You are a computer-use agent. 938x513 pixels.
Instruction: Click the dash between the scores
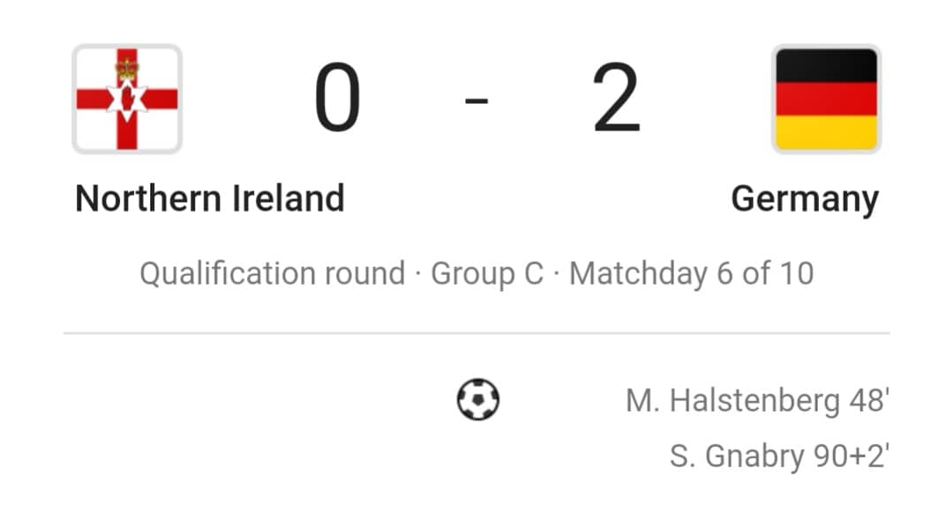click(477, 100)
